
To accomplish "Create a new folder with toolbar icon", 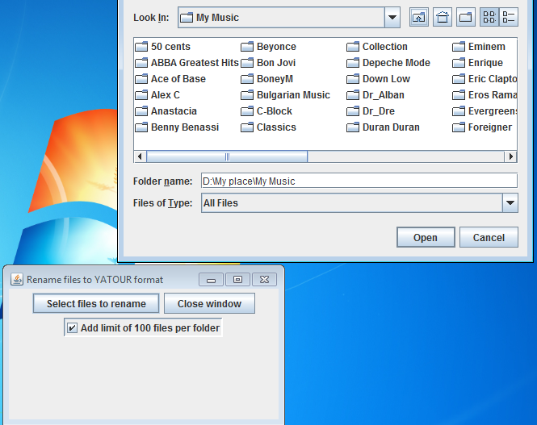I will [465, 17].
